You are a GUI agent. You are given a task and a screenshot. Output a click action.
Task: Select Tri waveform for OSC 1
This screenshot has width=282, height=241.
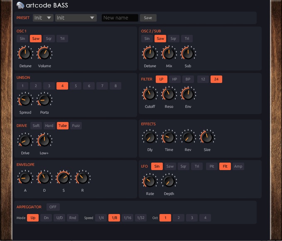(x=62, y=39)
